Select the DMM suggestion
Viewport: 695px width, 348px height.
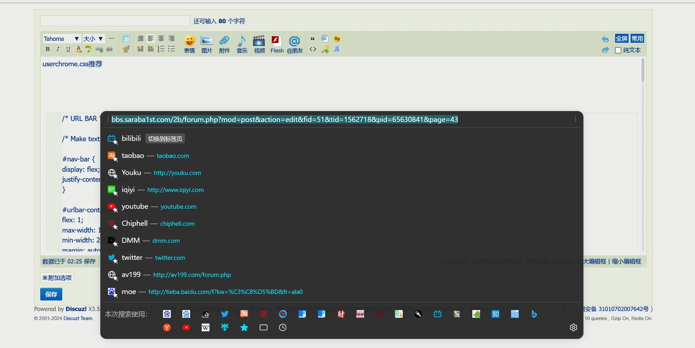pos(342,241)
